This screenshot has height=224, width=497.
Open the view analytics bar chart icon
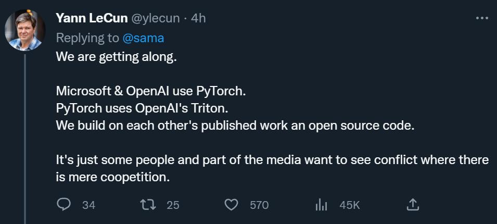(x=321, y=205)
